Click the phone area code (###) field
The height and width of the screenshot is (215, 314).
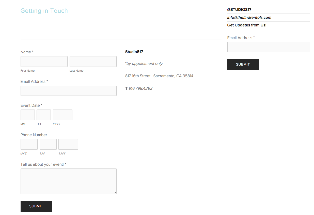tap(29, 144)
